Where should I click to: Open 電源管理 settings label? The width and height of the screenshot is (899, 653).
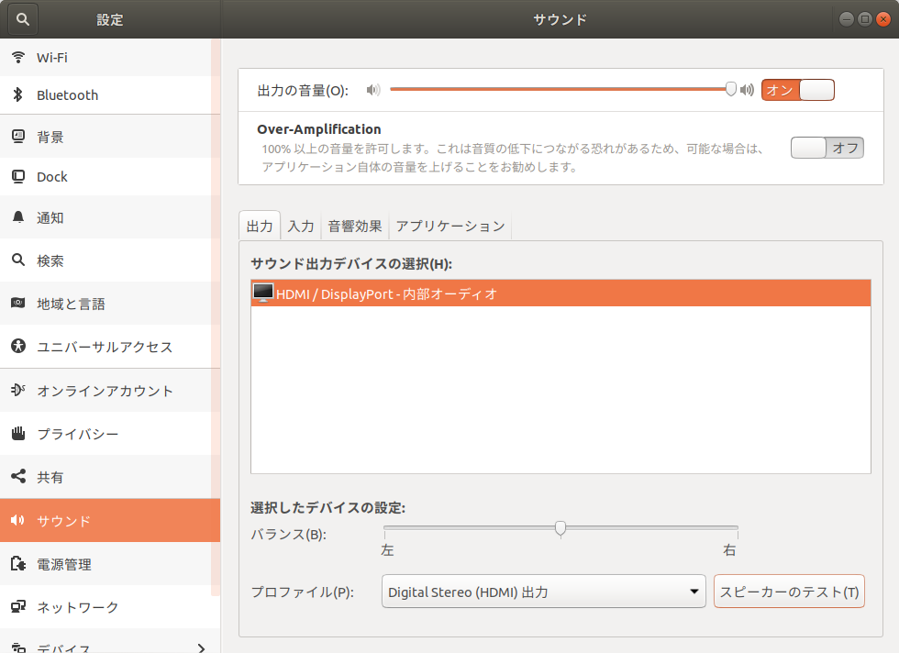pyautogui.click(x=64, y=564)
